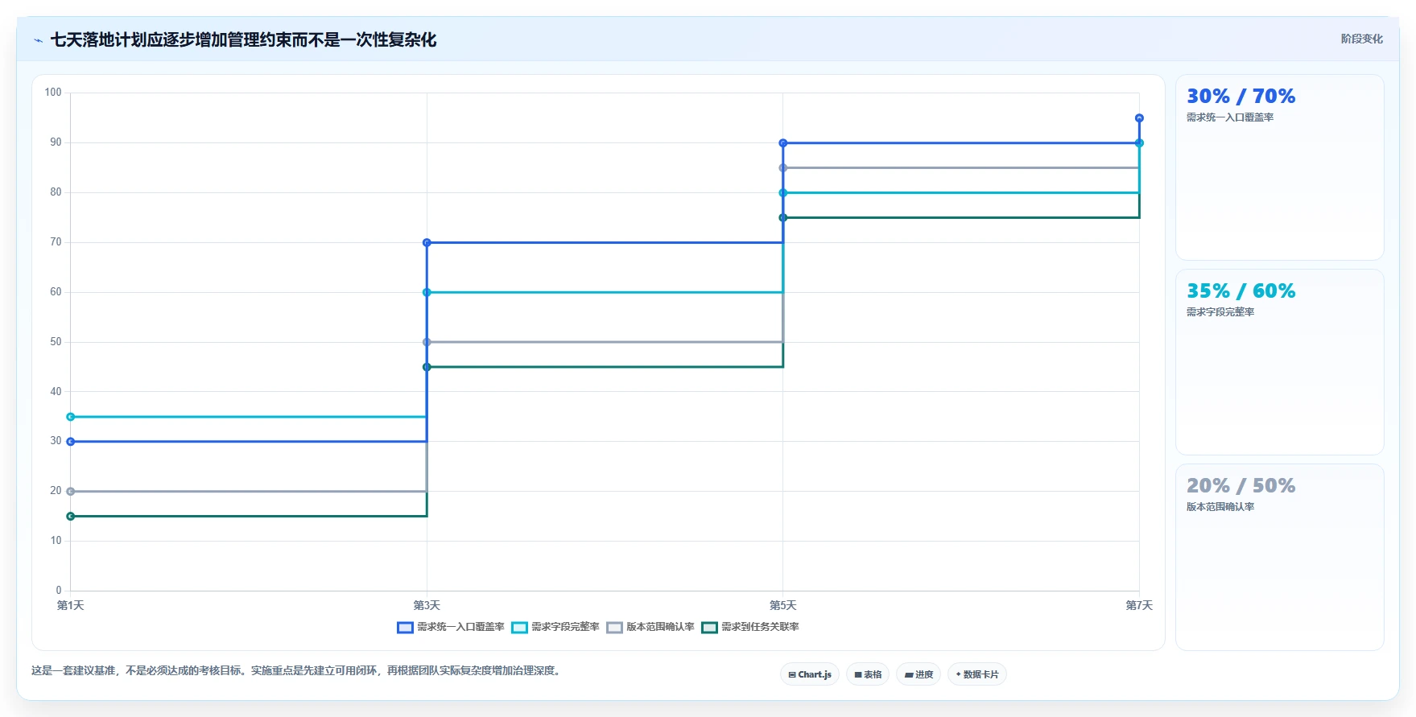This screenshot has height=717, width=1416.
Task: Select the grey data point at 第5天 value 85
Action: (783, 168)
